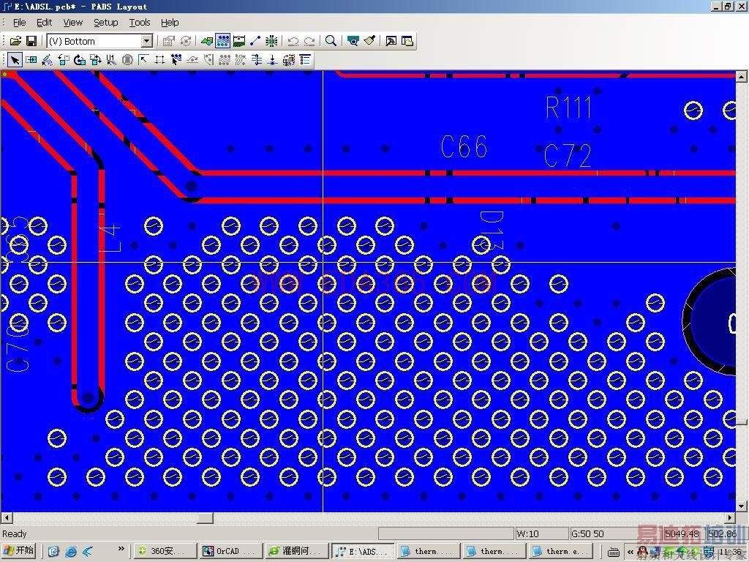Click the Internet Explorer quick launch icon
Image resolution: width=749 pixels, height=562 pixels.
click(x=70, y=552)
